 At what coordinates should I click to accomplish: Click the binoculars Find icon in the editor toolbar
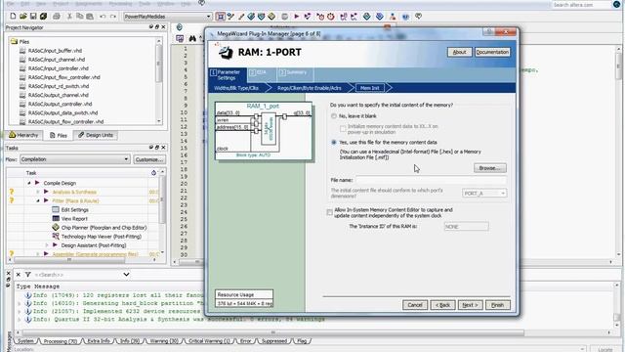pyautogui.click(x=192, y=38)
